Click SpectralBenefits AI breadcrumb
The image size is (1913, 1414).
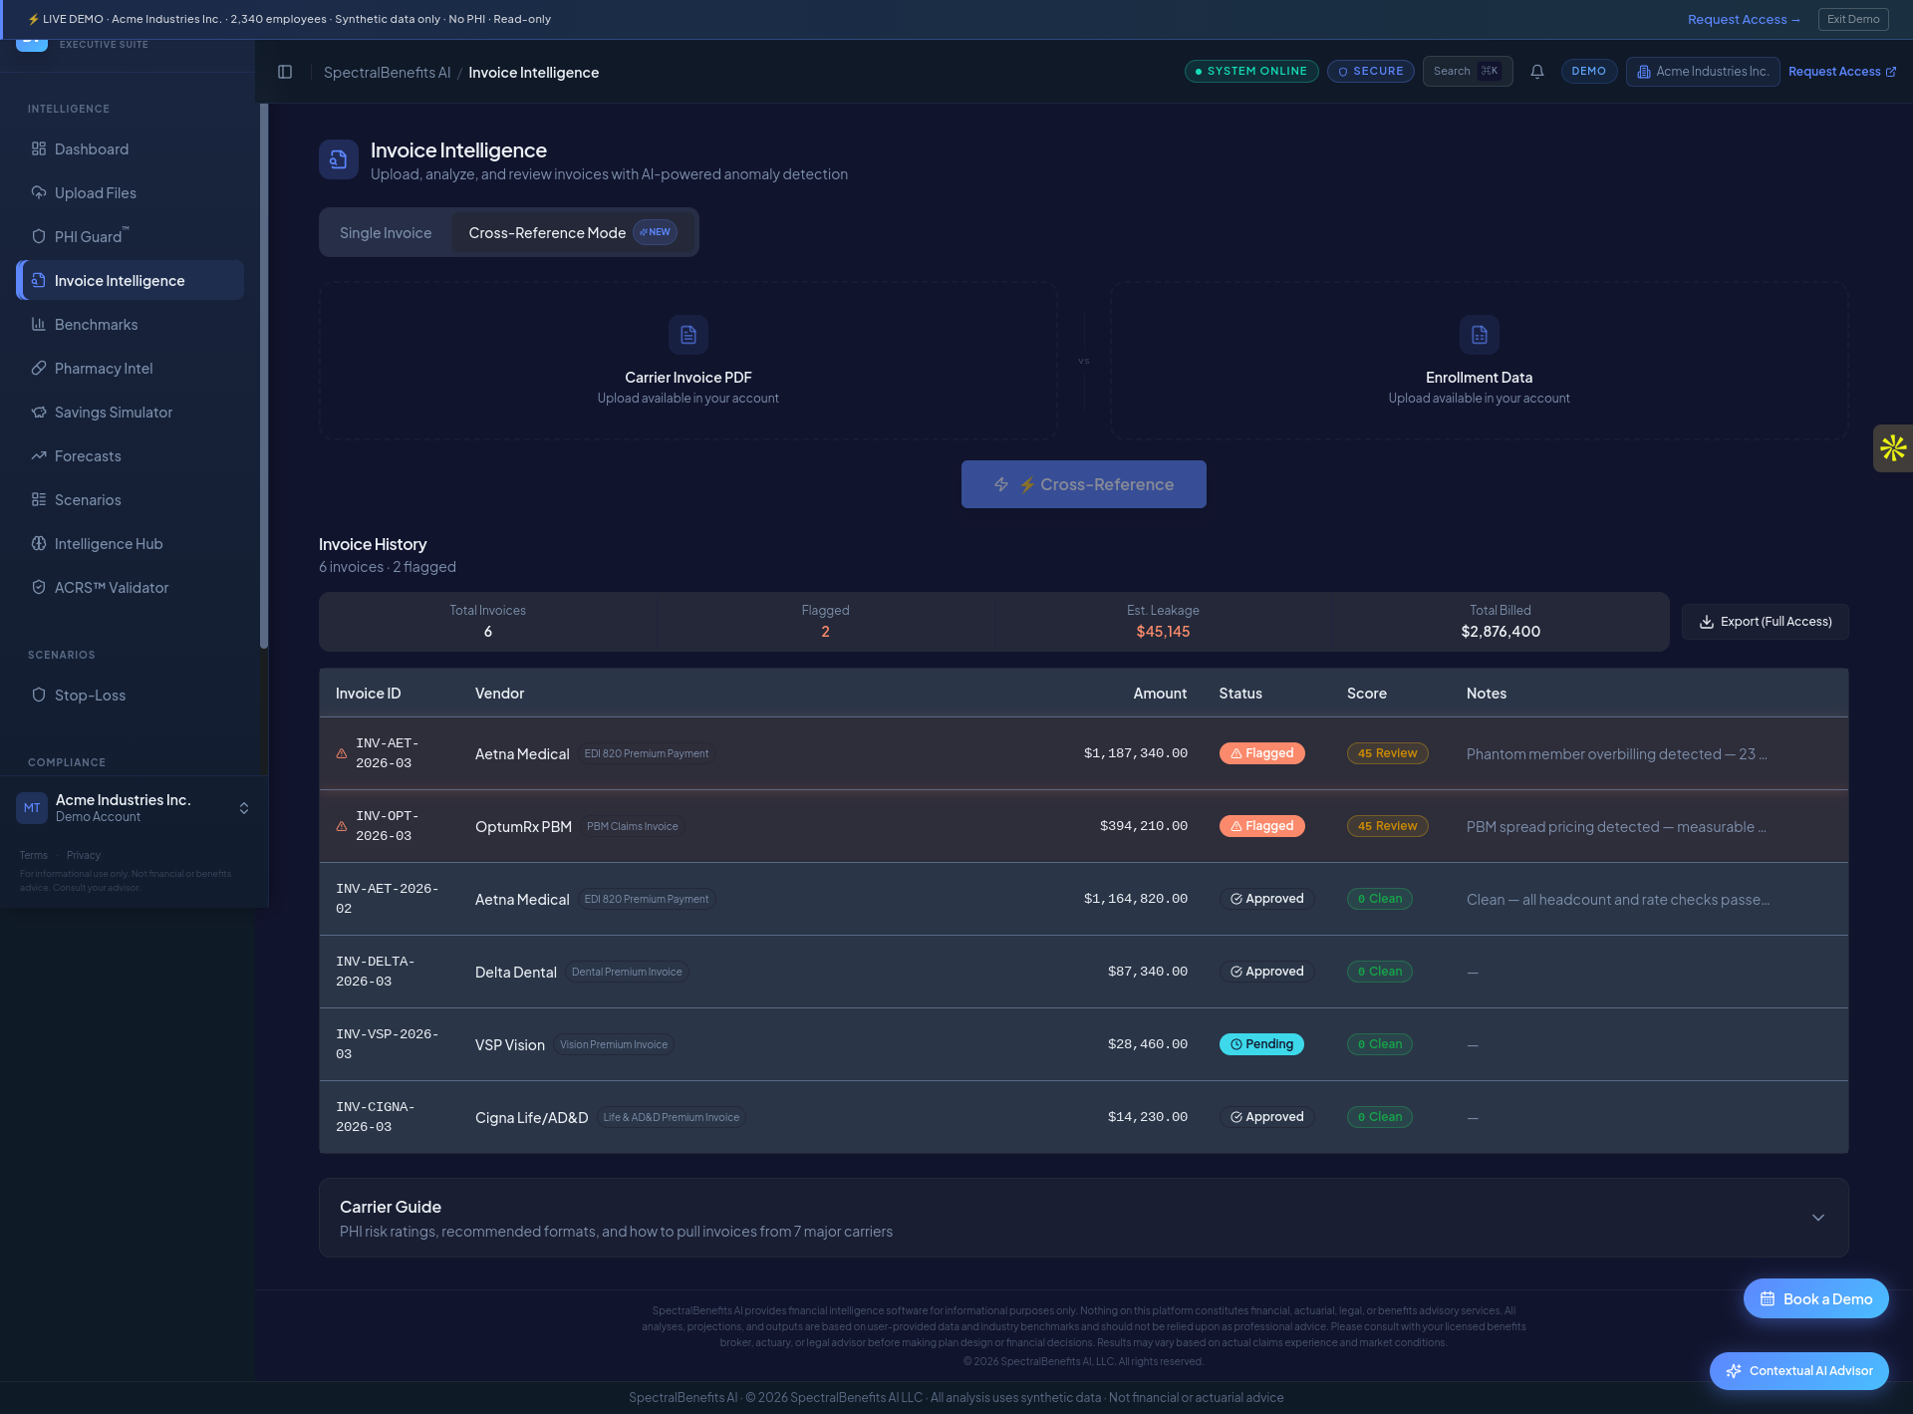pos(387,72)
